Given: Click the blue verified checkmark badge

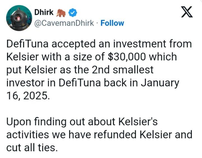Looking at the screenshot, I should (73, 13).
